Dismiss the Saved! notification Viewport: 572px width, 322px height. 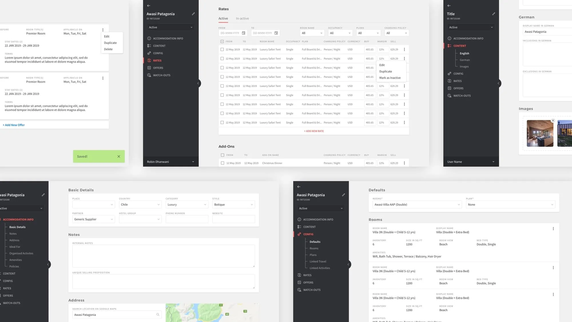tap(119, 156)
